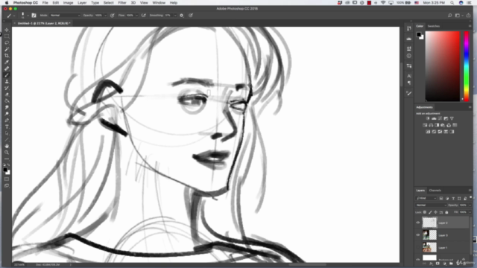Lock all layer attributes
This screenshot has height=268, width=477.
[446, 212]
